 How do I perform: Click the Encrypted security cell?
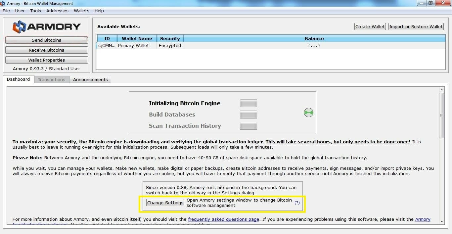pyautogui.click(x=170, y=46)
